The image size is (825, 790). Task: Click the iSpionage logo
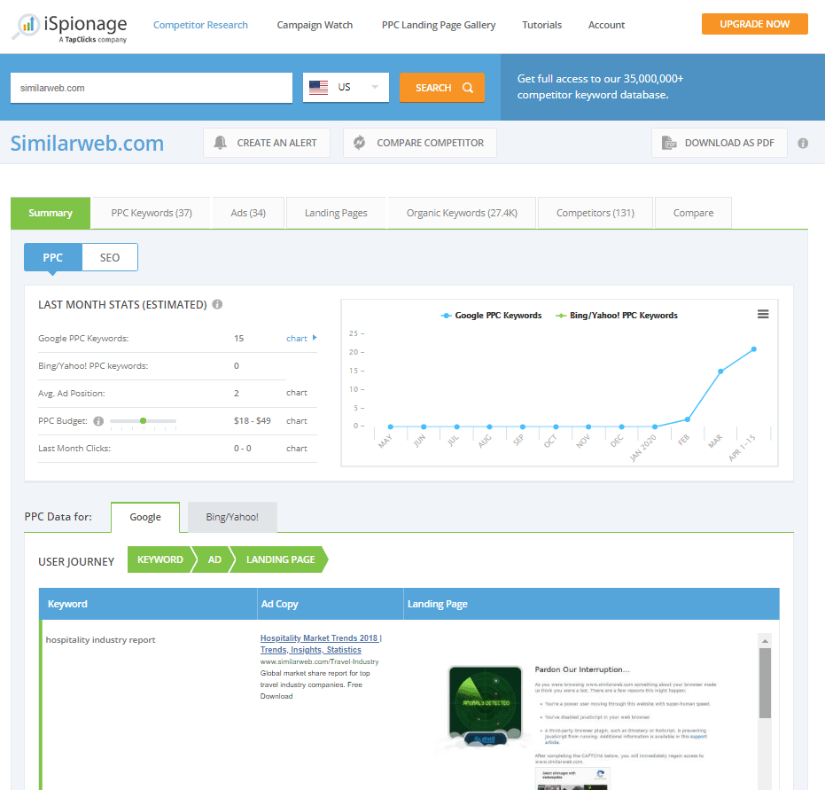pos(69,27)
